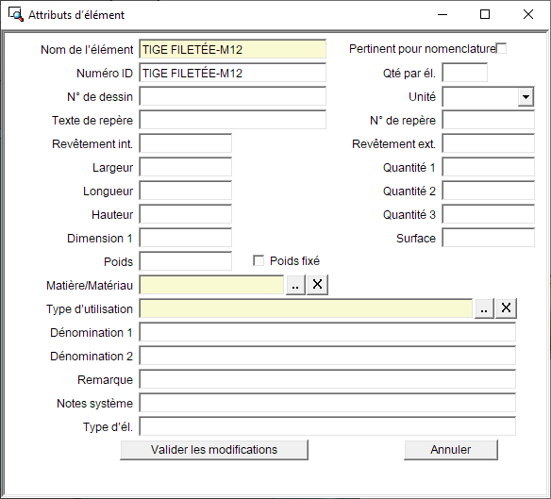The width and height of the screenshot is (551, 499).
Task: Focus the Quantité 1 input
Action: click(x=489, y=167)
